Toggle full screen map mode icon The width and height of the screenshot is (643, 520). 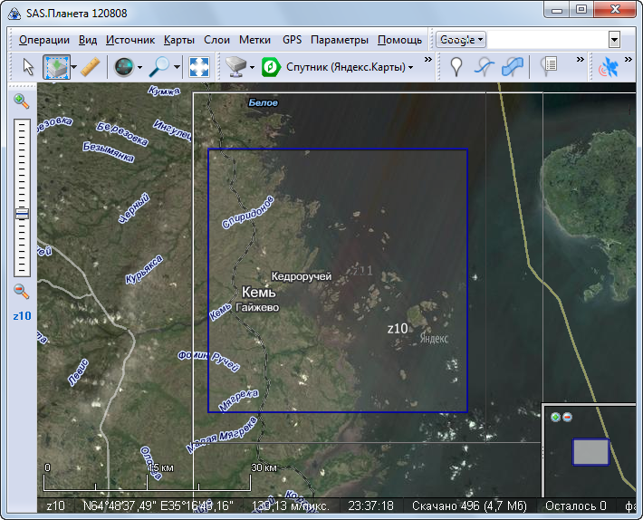coord(199,66)
